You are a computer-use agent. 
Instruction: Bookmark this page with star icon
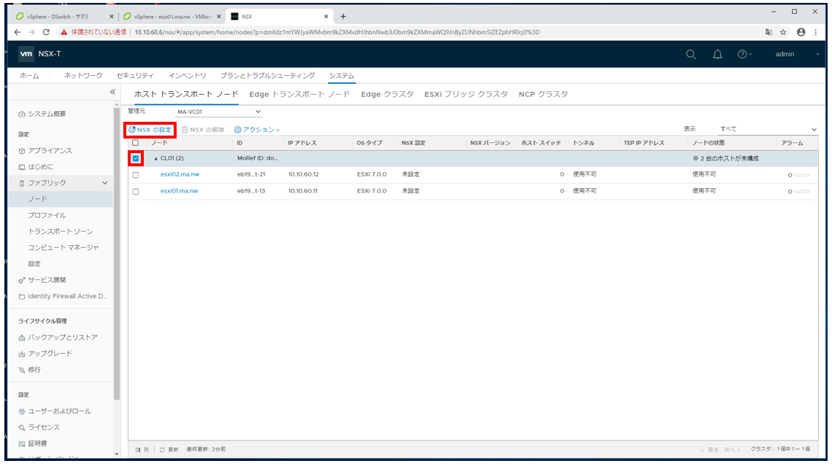[783, 32]
